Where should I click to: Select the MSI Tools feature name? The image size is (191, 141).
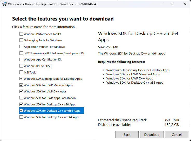point(30,72)
